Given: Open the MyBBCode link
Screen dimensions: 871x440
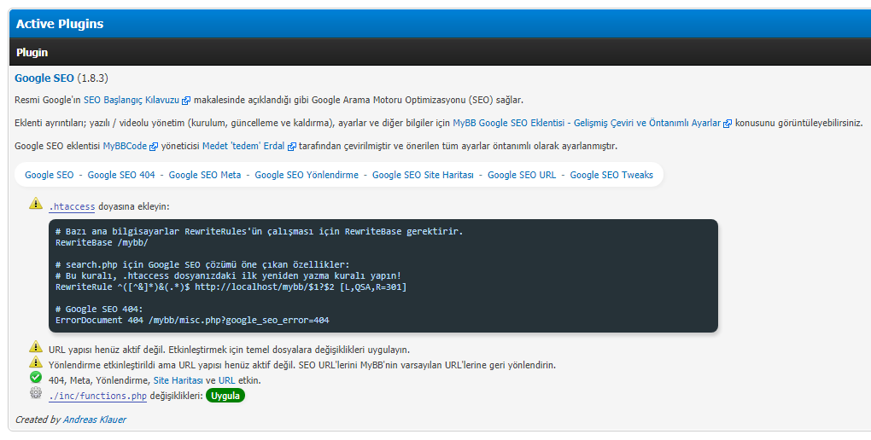Looking at the screenshot, I should click(x=125, y=146).
